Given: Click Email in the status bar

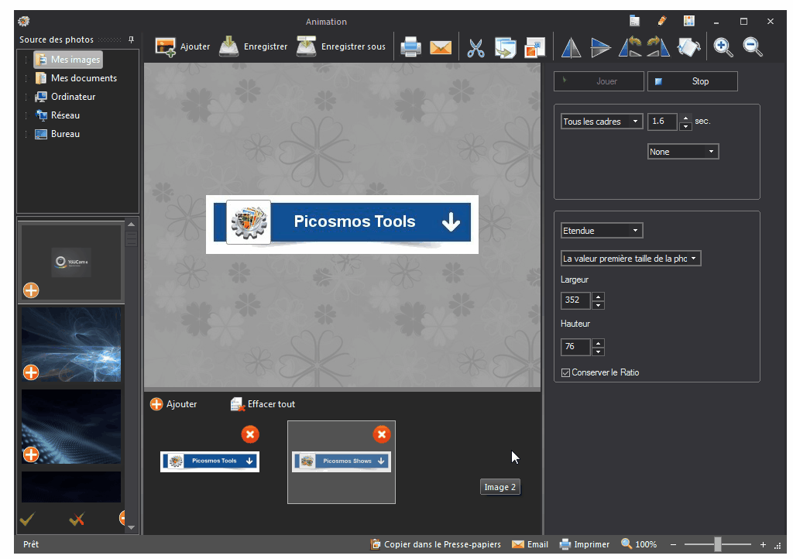Looking at the screenshot, I should tap(530, 544).
